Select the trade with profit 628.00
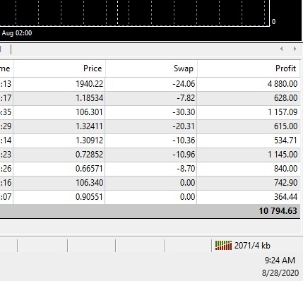Image resolution: width=303 pixels, height=281 pixels. 150,98
